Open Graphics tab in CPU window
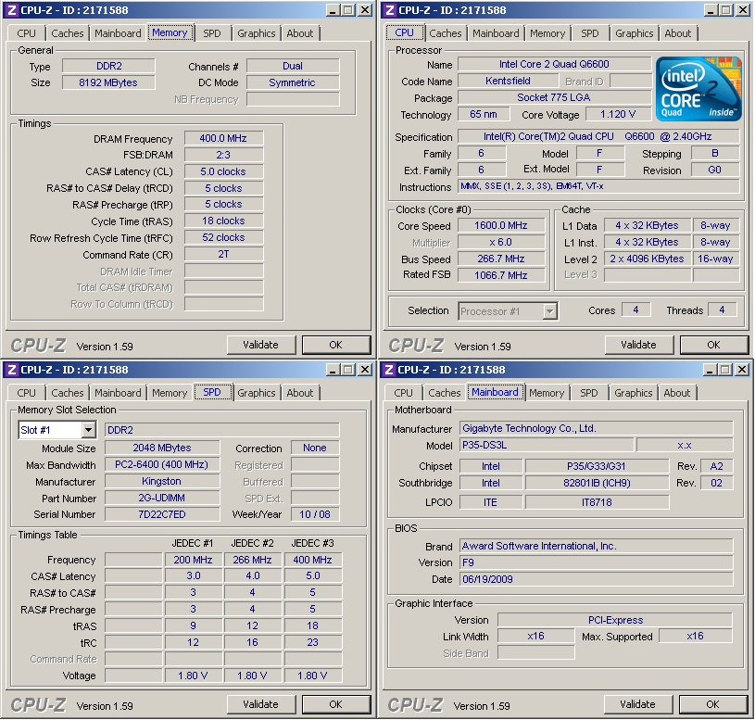 (x=634, y=33)
